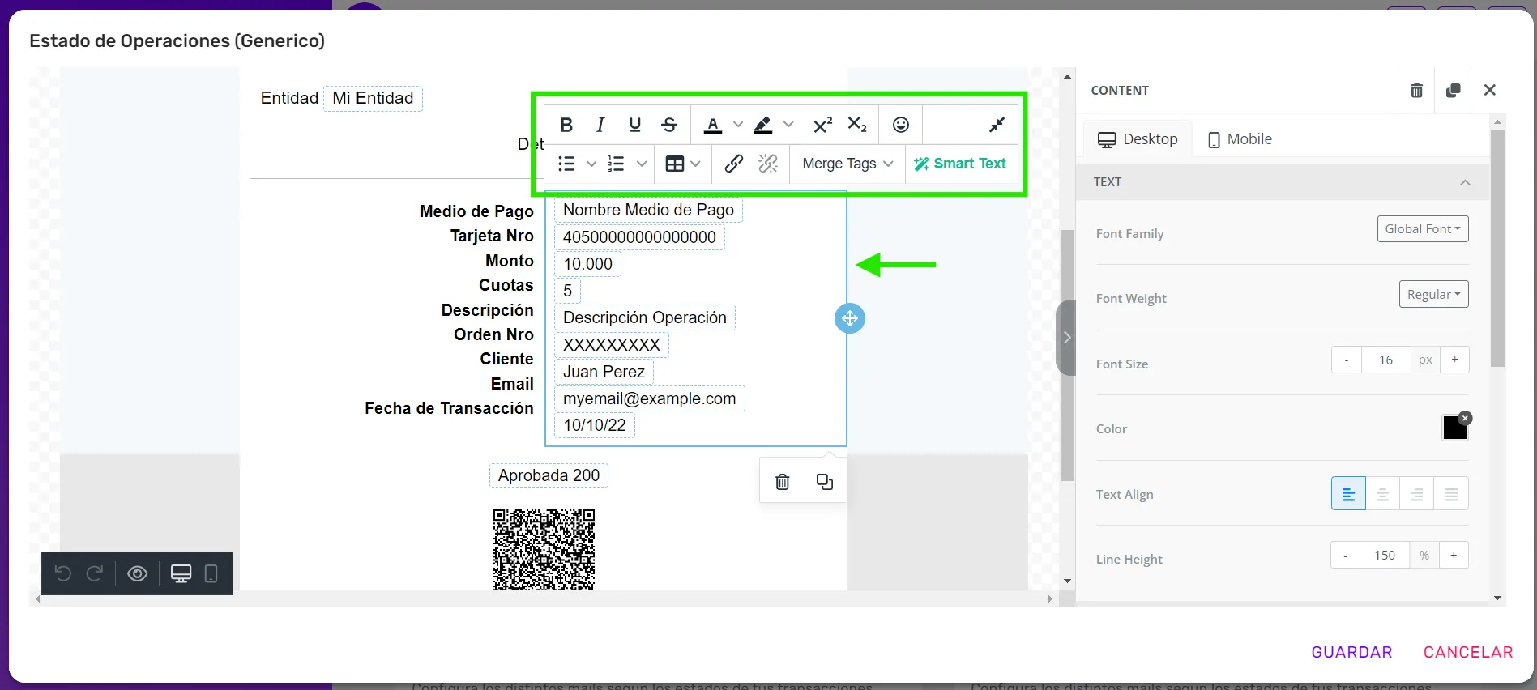This screenshot has height=690, width=1537.
Task: Collapse the TEXT section
Action: 1465,182
